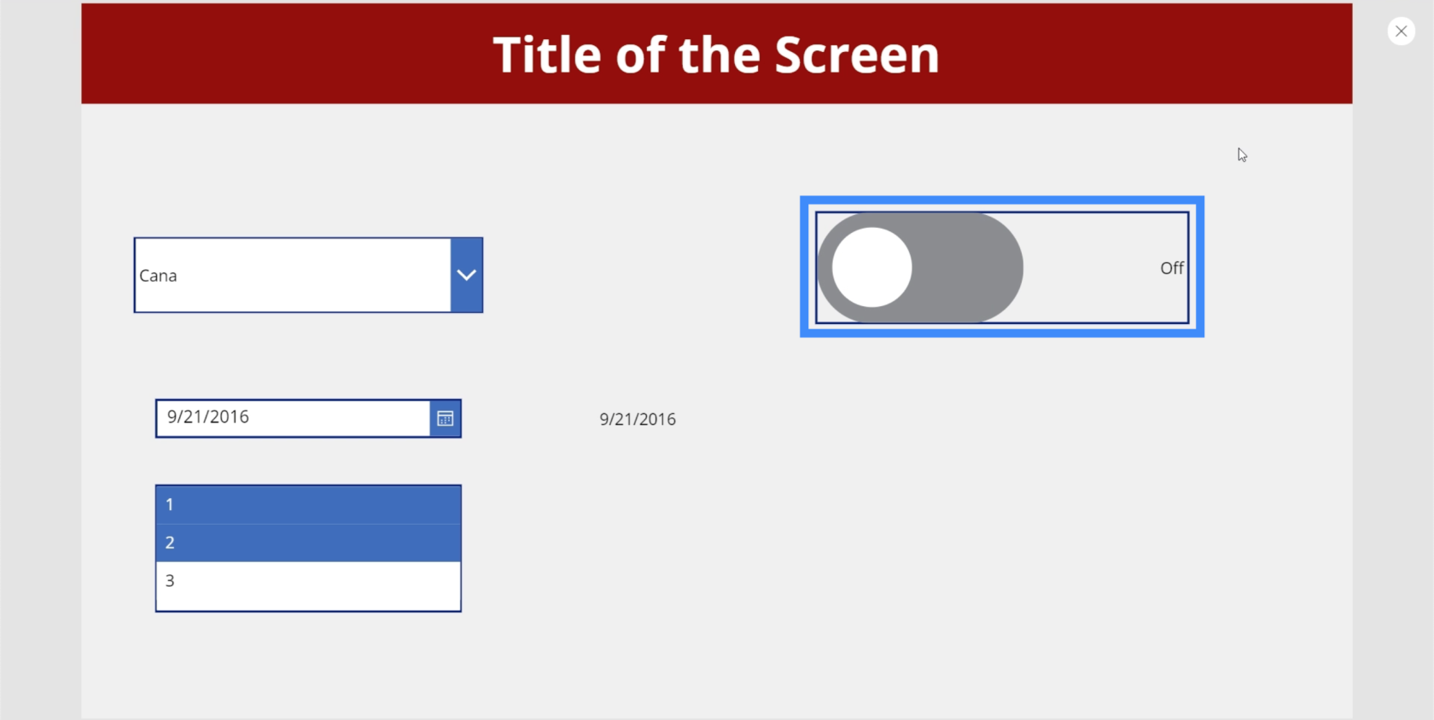The image size is (1434, 720).
Task: Click the 9/21/2016 date input field
Action: [x=294, y=418]
